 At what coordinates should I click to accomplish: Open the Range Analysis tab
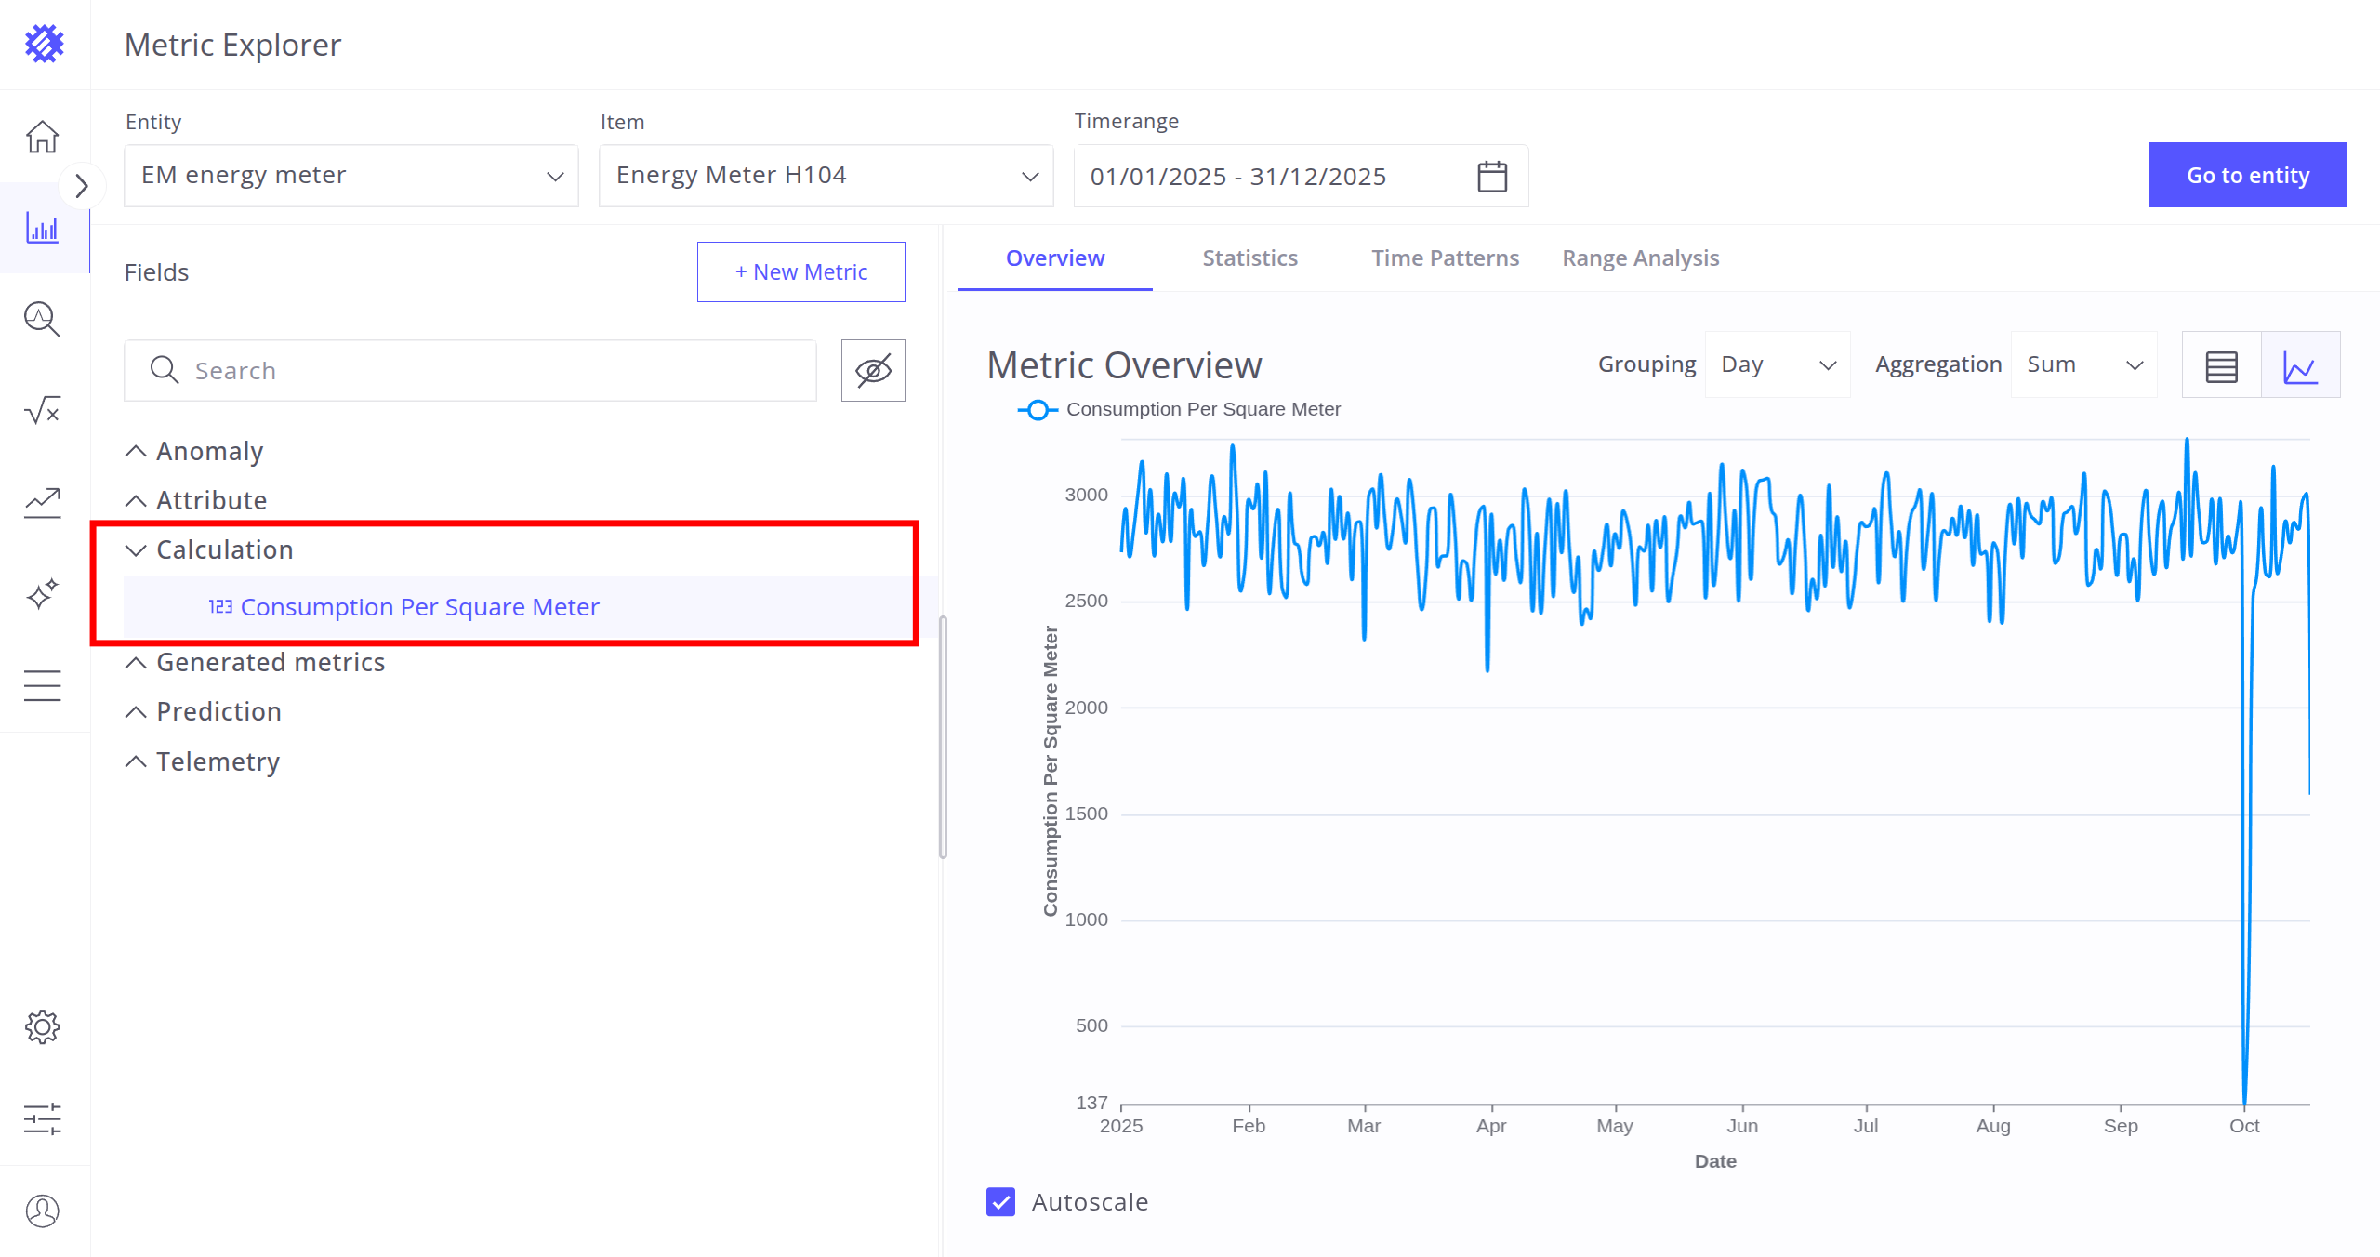(1640, 258)
